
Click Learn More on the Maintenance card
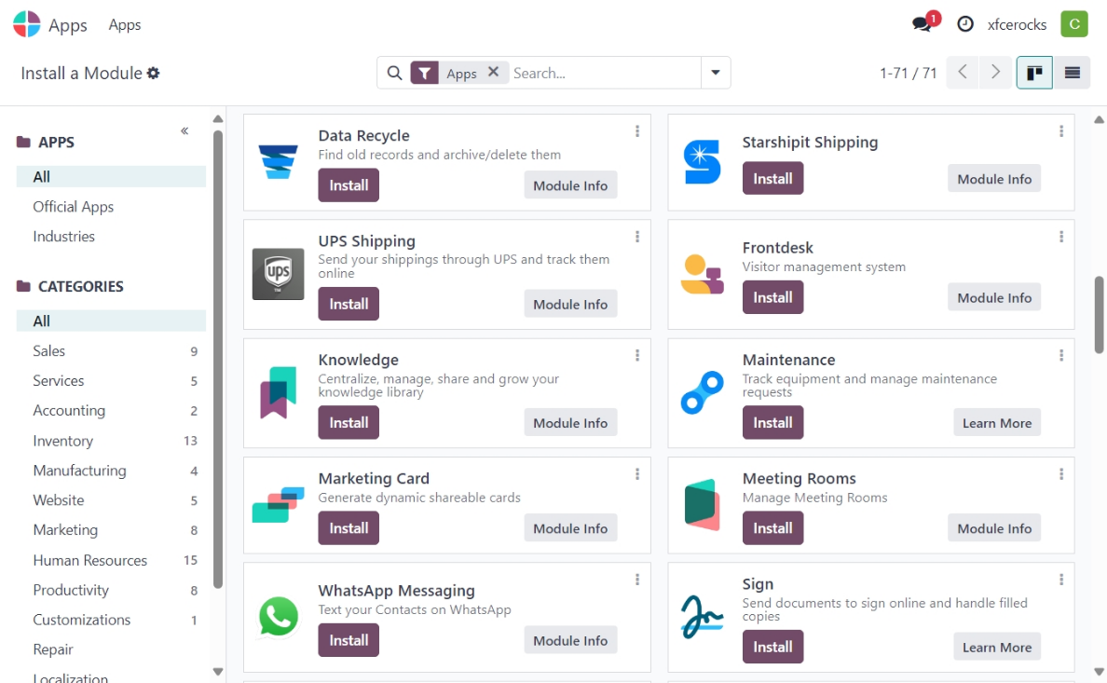point(996,423)
